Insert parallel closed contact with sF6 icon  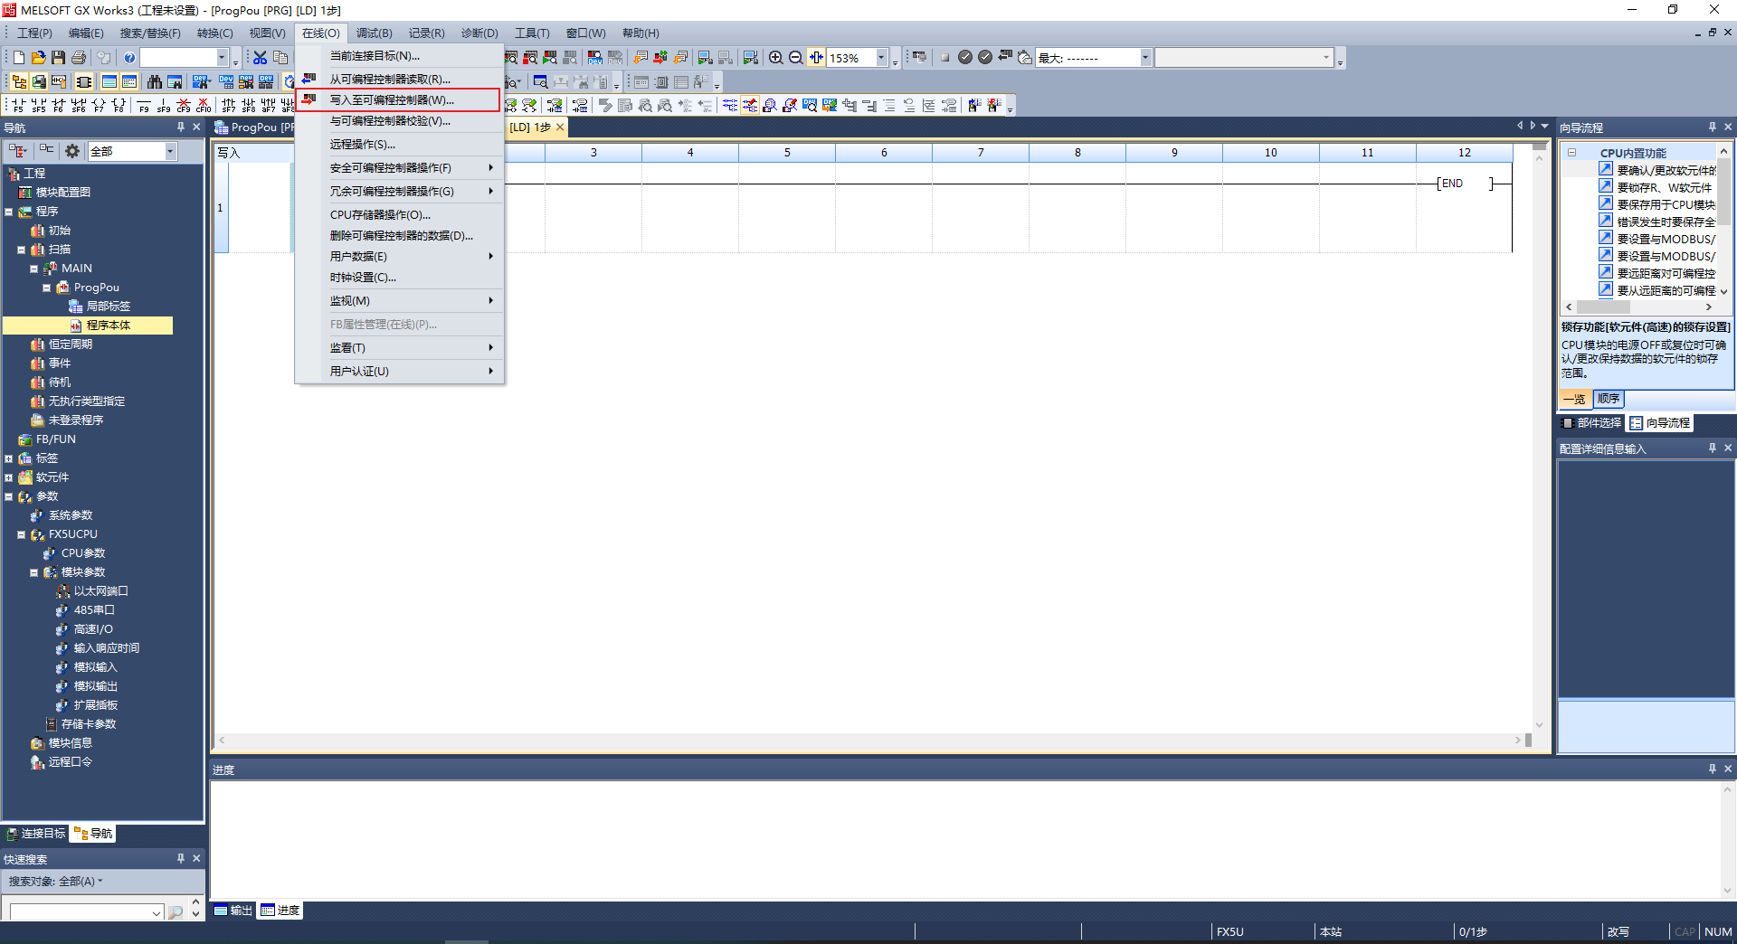79,106
